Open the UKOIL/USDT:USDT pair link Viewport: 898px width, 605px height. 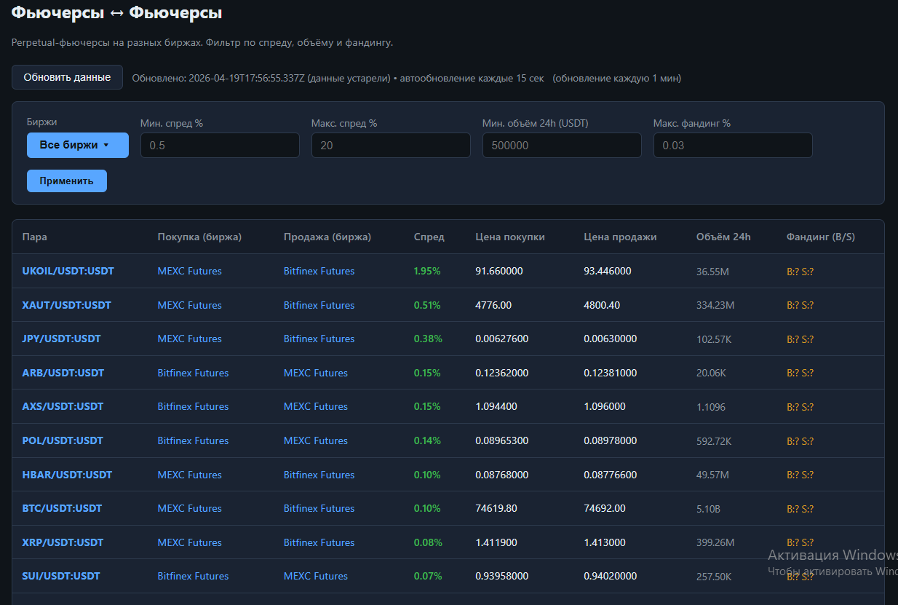point(68,271)
